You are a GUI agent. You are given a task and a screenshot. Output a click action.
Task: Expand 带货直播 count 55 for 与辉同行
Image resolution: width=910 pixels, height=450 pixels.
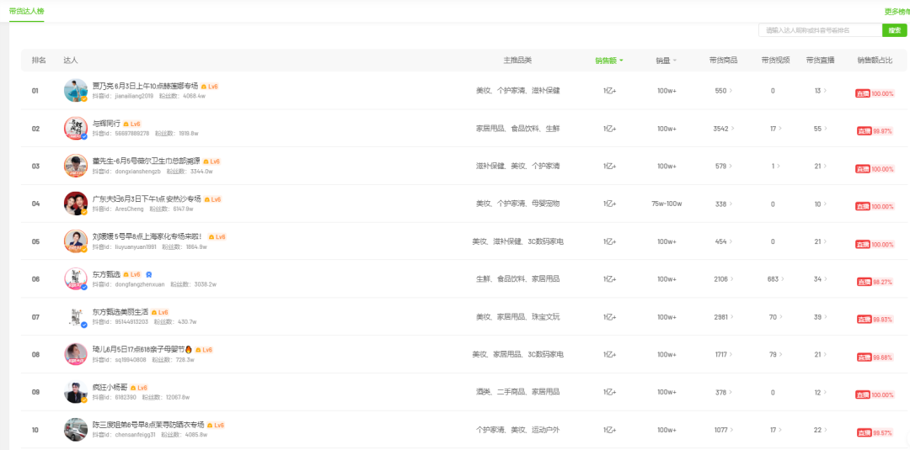click(x=820, y=129)
